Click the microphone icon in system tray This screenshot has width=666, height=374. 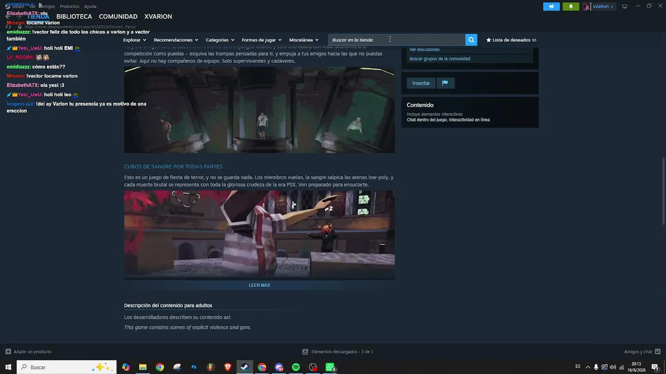[596, 367]
